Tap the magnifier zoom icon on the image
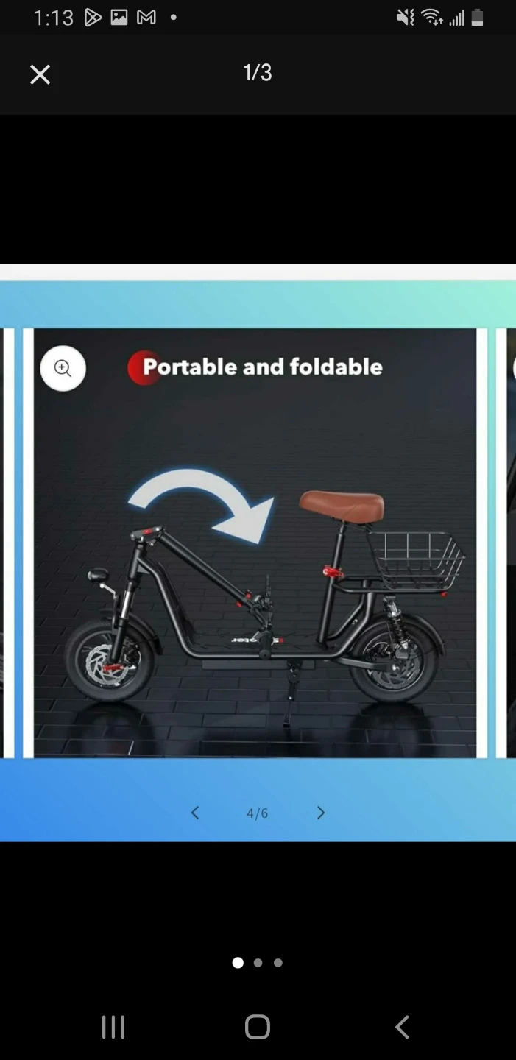This screenshot has height=1060, width=516. point(63,368)
